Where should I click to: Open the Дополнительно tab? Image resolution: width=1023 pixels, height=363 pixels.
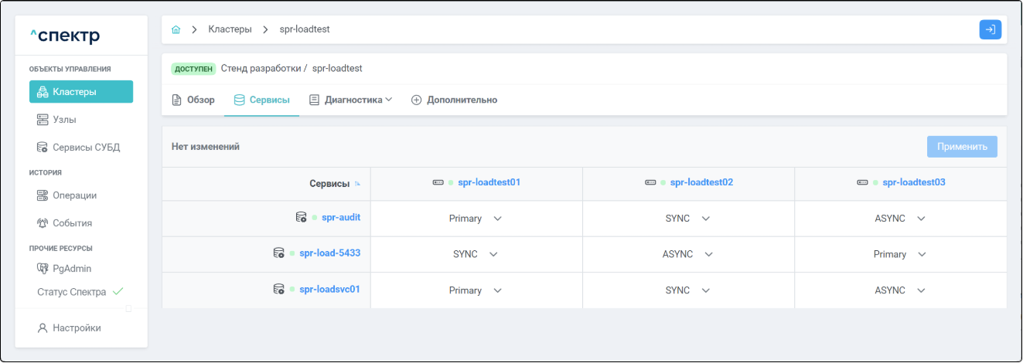tap(454, 100)
